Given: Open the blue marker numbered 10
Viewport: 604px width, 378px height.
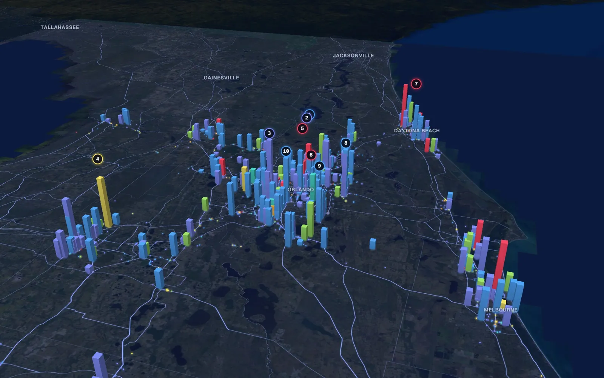Looking at the screenshot, I should pos(286,151).
